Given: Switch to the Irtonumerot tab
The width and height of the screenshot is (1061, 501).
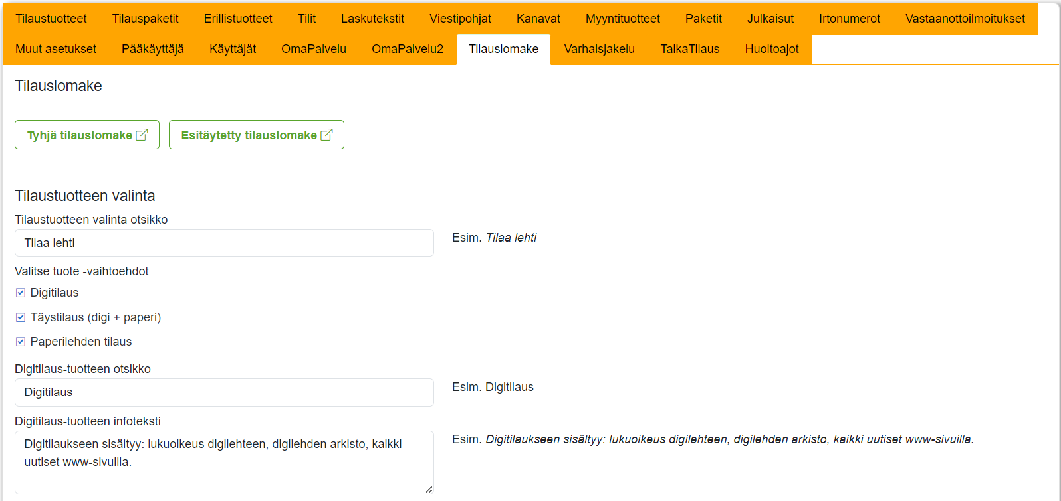Looking at the screenshot, I should (850, 19).
